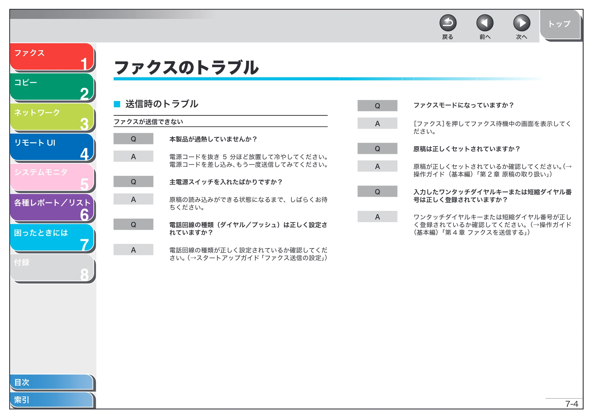591x418 pixels.
Task: Open chapter 1 ファクス tab
Action: click(52, 57)
